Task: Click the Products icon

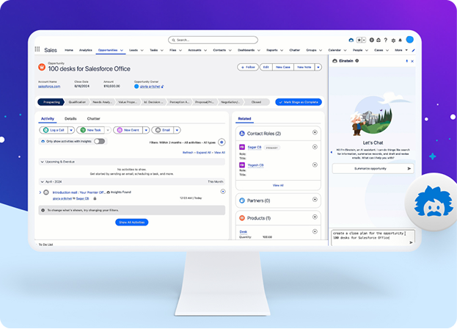Action: pyautogui.click(x=242, y=218)
